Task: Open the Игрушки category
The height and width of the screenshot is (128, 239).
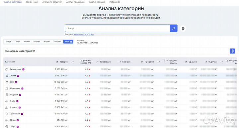Action: pos(14,95)
